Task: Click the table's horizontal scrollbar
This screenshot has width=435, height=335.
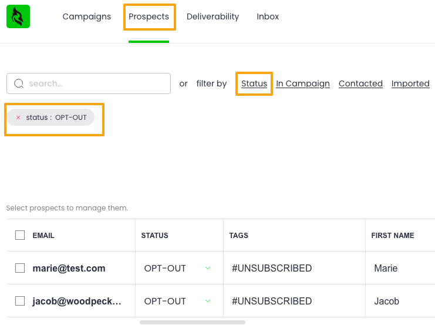Action: (192, 322)
